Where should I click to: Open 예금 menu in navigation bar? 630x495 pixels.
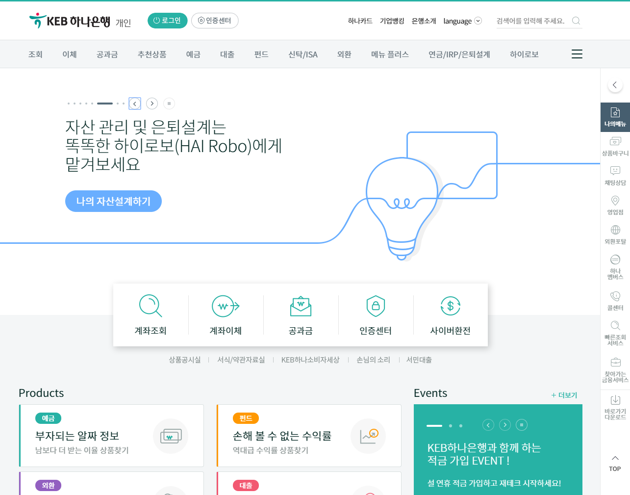(x=193, y=54)
